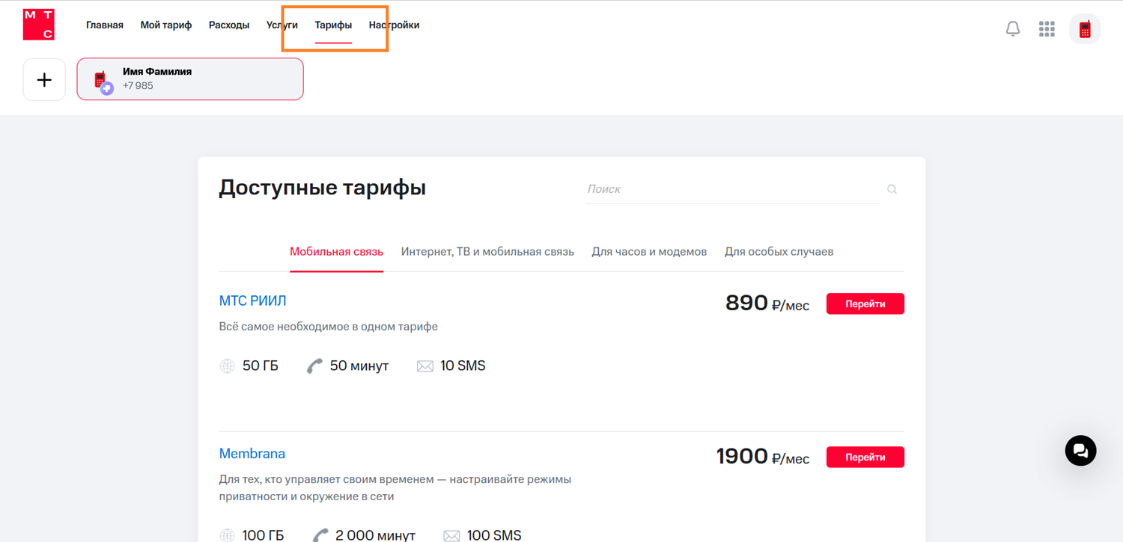Click the search magnifier icon
1123x542 pixels.
pyautogui.click(x=892, y=189)
